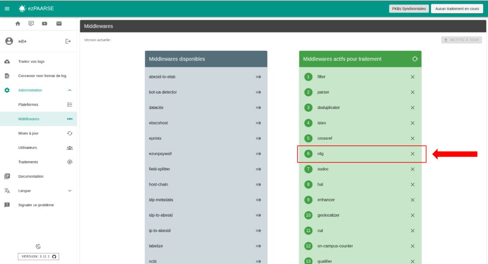The height and width of the screenshot is (264, 488).
Task: Remove the filter middleware from active list
Action: 413,77
